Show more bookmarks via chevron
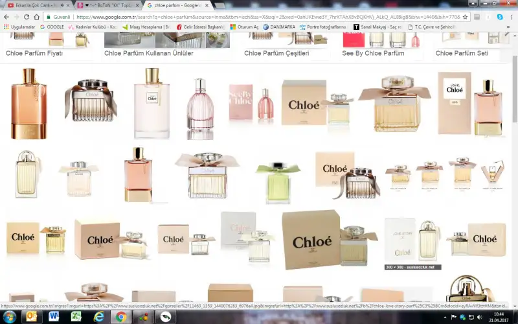This screenshot has height=324, width=518. coord(508,27)
